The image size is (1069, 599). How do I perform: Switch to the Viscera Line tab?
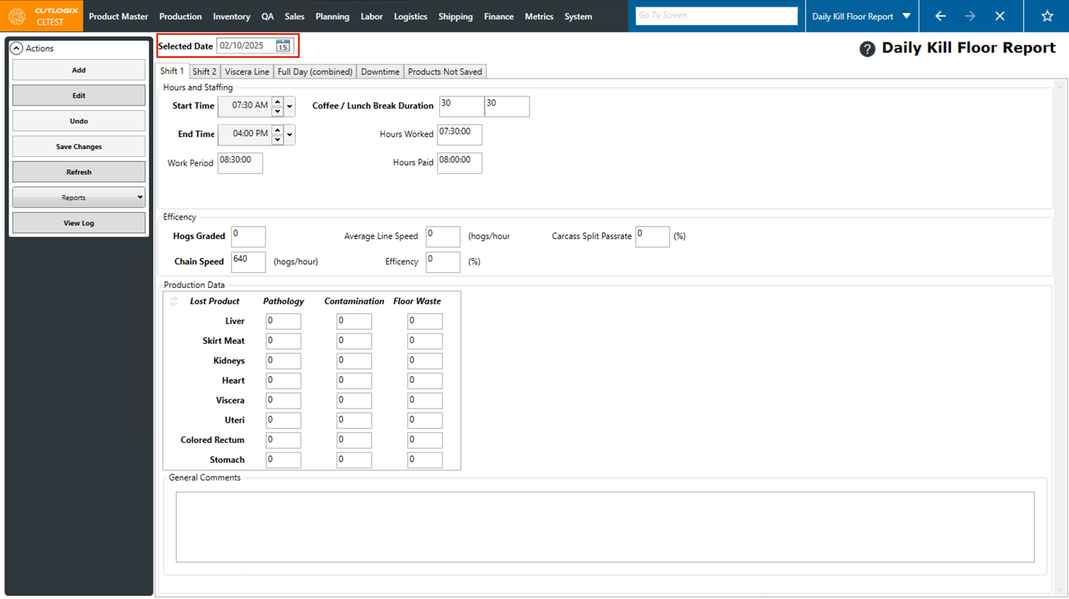(247, 72)
